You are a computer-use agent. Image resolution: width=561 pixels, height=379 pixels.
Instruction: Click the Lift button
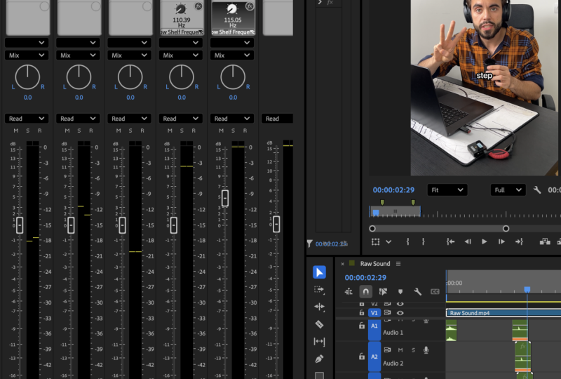click(545, 242)
